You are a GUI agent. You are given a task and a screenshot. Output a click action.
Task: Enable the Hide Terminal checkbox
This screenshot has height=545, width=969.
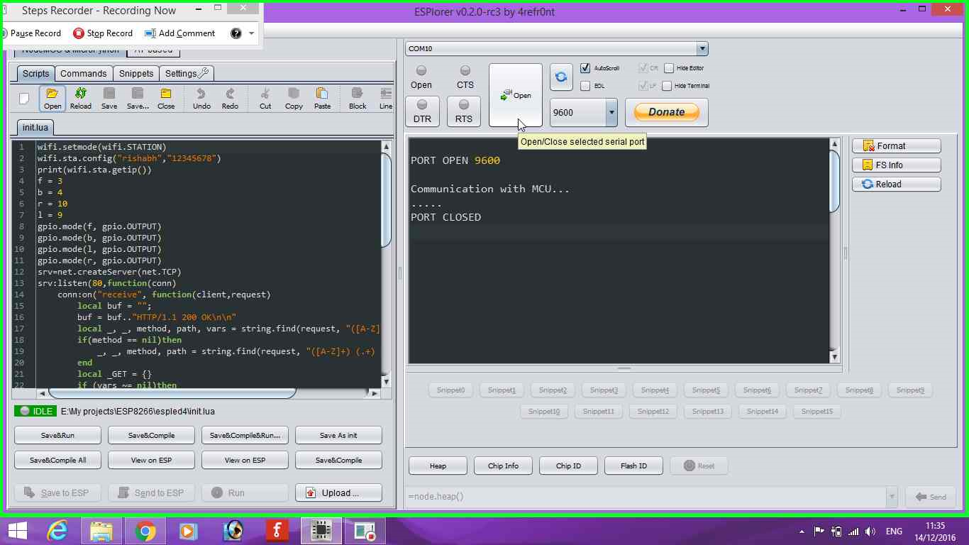(x=667, y=86)
